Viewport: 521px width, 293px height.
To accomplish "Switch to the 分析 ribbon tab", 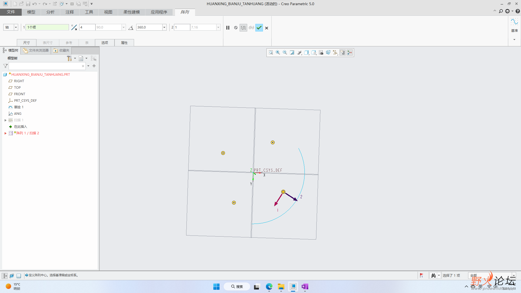I will point(50,12).
